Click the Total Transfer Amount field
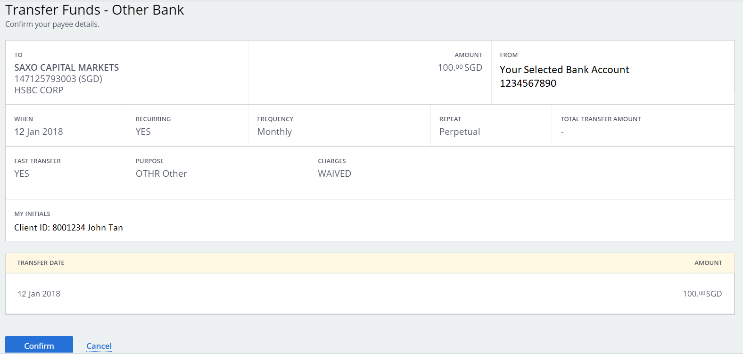Screen dimensions: 743x354 643,125
